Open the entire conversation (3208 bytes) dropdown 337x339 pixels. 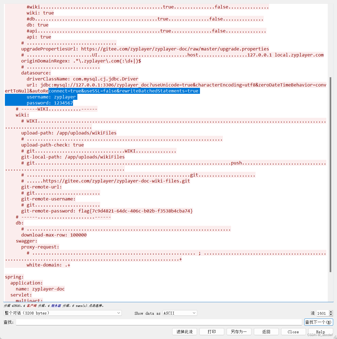coord(62,313)
